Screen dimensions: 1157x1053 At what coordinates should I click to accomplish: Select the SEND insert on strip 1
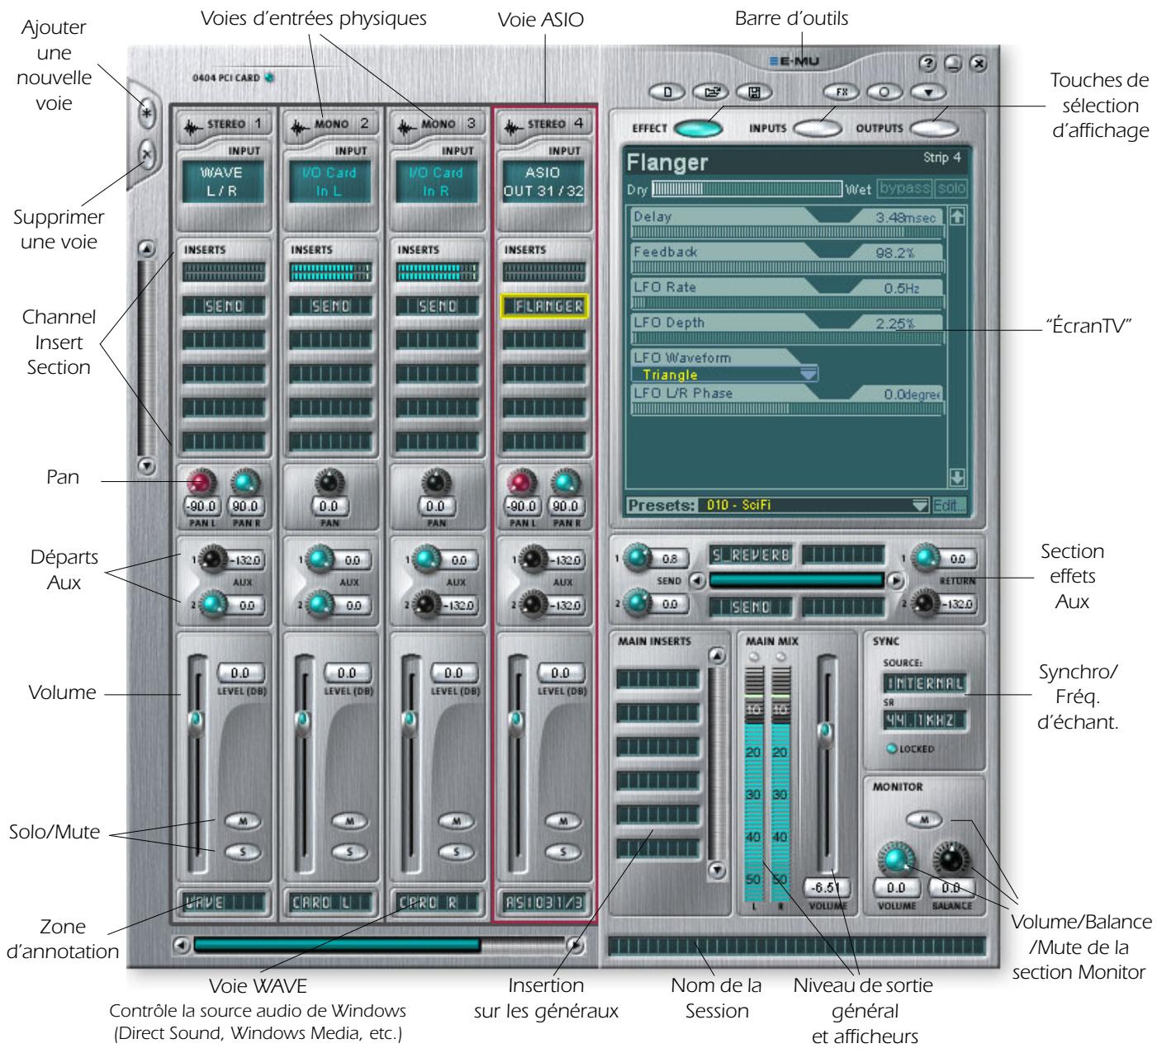(x=224, y=306)
